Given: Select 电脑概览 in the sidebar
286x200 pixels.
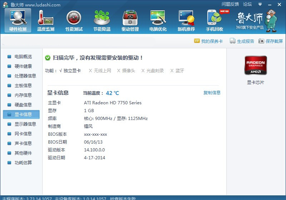Looking at the screenshot, I should [x=23, y=57].
